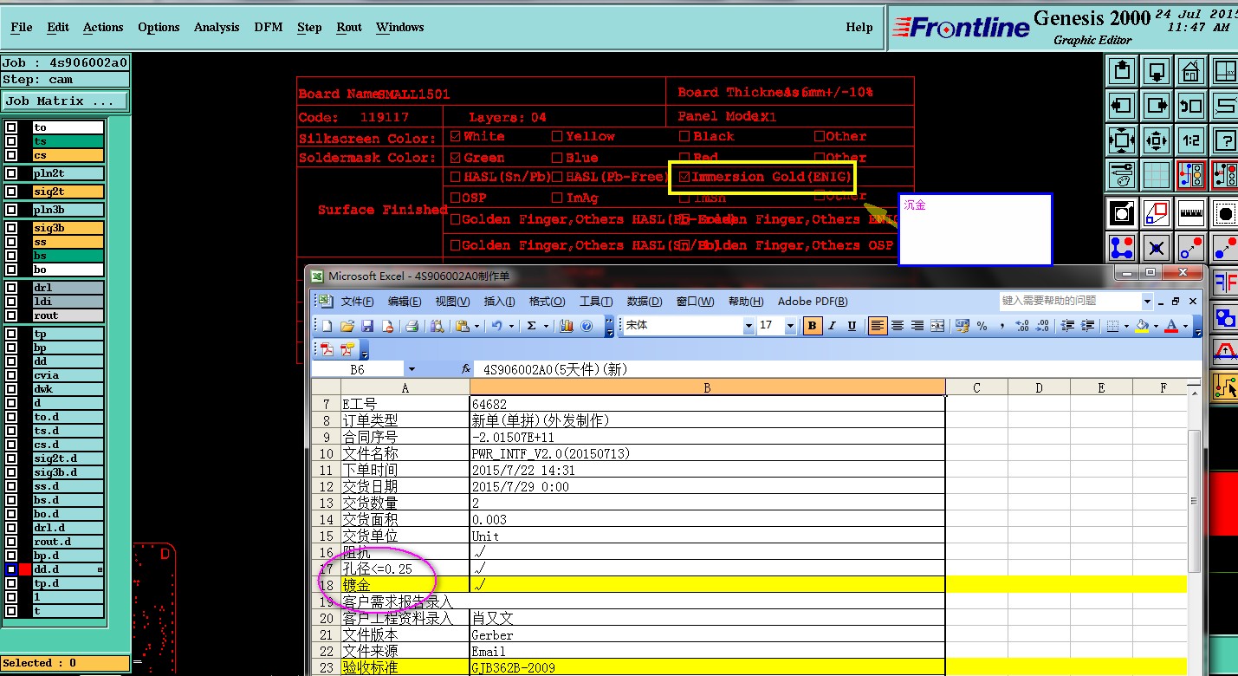Toggle the 'pln2t' layer checkbox

click(x=11, y=173)
